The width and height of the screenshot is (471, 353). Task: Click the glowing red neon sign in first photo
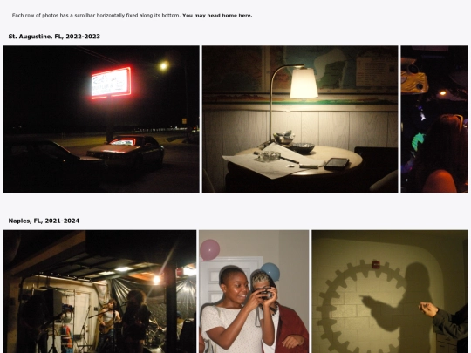pyautogui.click(x=111, y=83)
